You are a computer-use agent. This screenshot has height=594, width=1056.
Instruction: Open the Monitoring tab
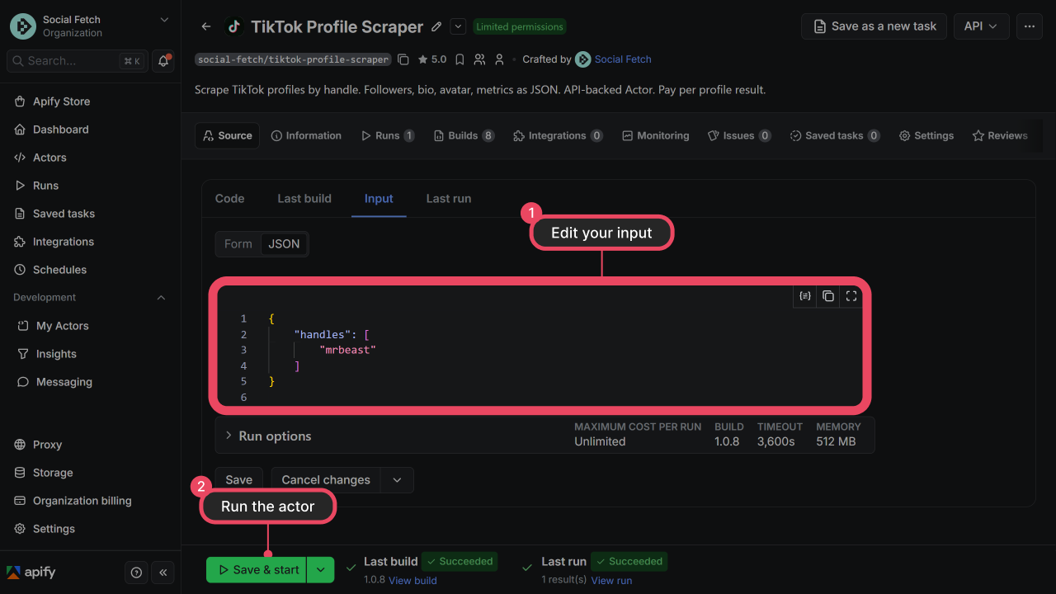tap(656, 136)
